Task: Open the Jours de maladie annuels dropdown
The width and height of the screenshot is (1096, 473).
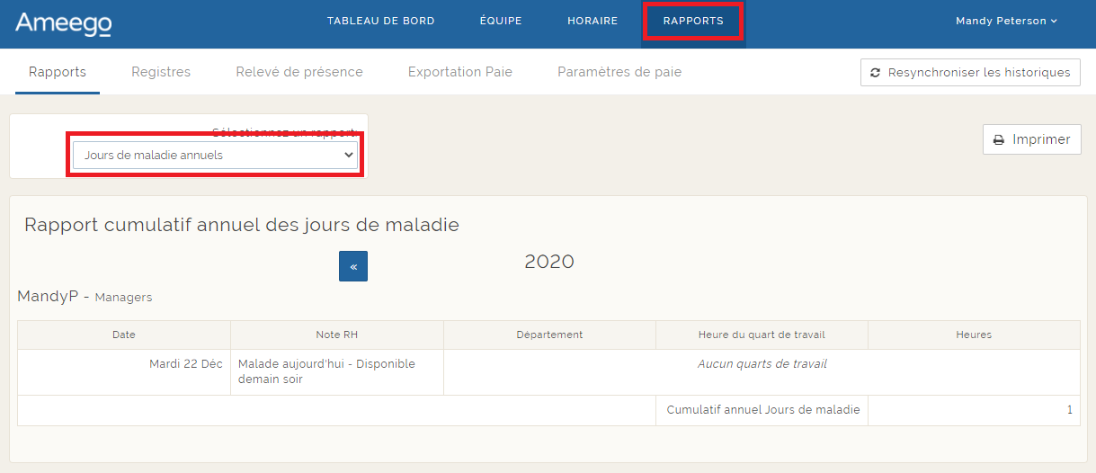Action: (215, 155)
